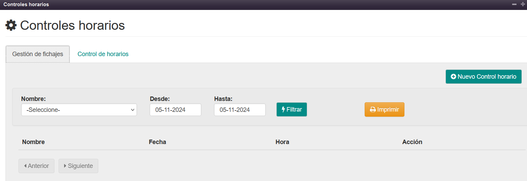This screenshot has width=527, height=181.
Task: Select the Hasta date field
Action: (x=240, y=110)
